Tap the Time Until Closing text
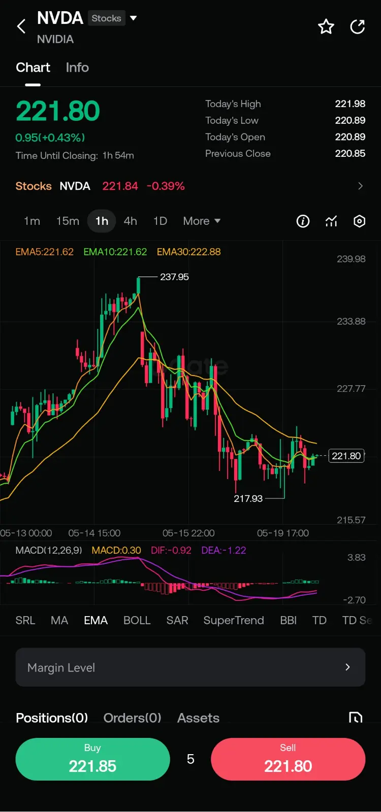381x812 pixels. point(75,155)
